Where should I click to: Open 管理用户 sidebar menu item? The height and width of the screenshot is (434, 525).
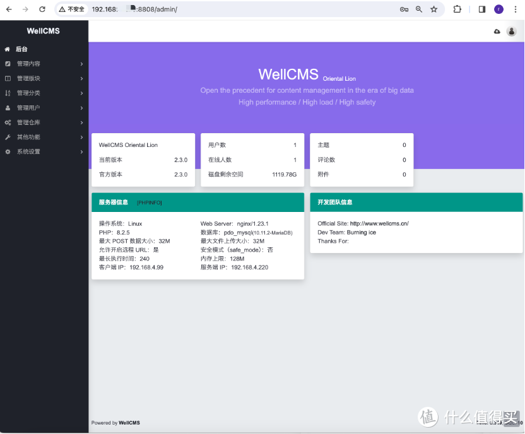click(x=44, y=108)
